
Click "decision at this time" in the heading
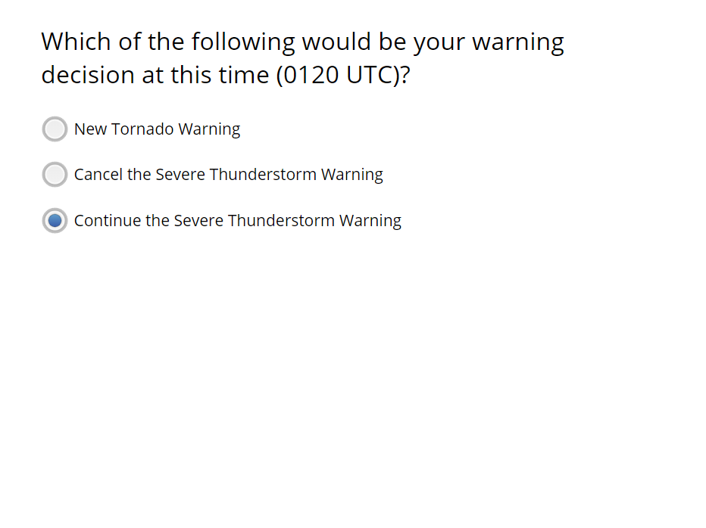coord(155,76)
